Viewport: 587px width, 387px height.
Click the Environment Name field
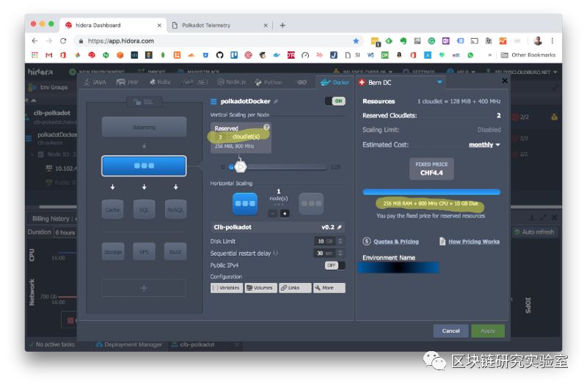click(398, 268)
